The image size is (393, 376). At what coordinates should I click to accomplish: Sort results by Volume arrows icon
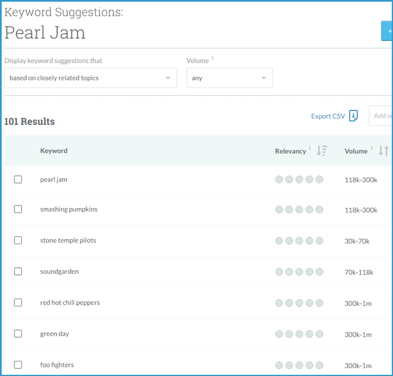383,150
